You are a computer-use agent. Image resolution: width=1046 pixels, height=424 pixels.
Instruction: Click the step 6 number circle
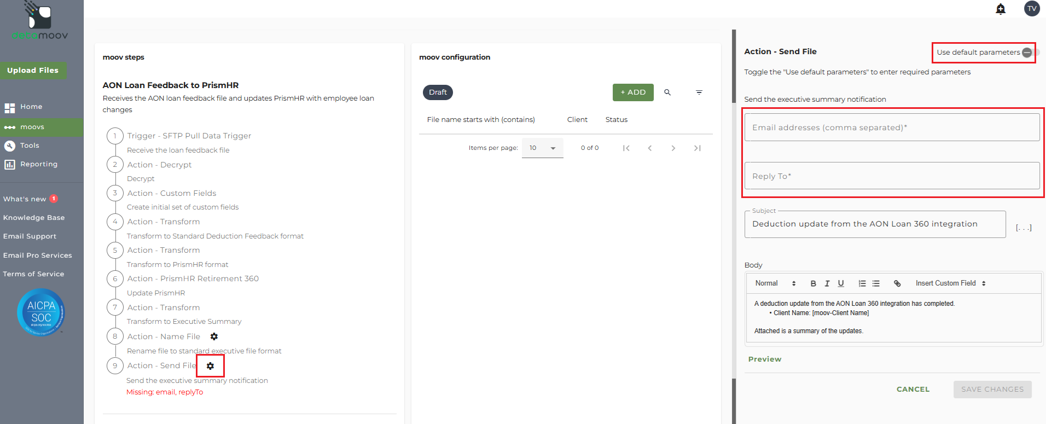pyautogui.click(x=115, y=278)
